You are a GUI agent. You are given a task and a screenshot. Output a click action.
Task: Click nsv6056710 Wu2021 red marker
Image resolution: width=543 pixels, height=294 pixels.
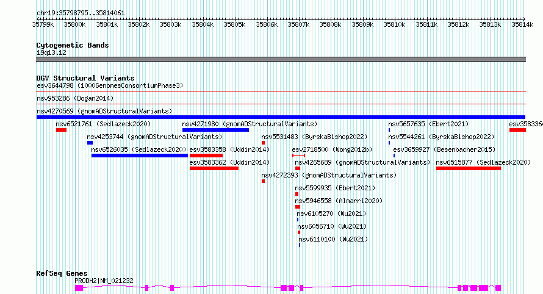[x=299, y=232]
